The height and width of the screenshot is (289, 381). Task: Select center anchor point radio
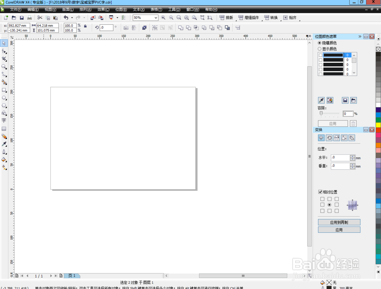coord(329,205)
